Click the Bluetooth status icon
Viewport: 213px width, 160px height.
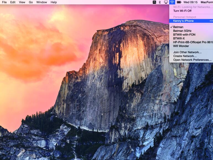(160, 2)
